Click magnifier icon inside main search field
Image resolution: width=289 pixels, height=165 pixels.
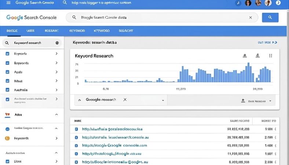pos(74,17)
